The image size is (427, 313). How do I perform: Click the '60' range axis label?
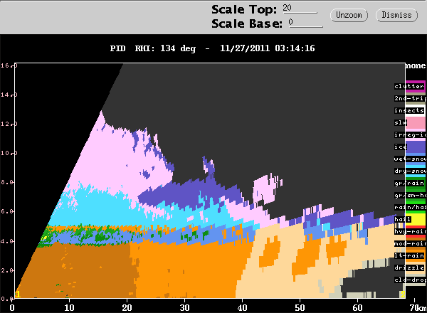point(357,308)
